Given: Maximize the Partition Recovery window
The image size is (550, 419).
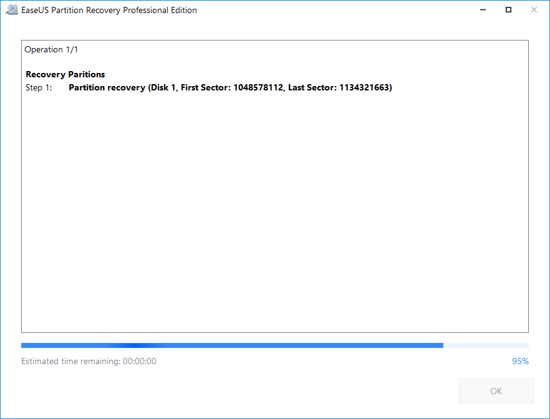Looking at the screenshot, I should coord(508,10).
